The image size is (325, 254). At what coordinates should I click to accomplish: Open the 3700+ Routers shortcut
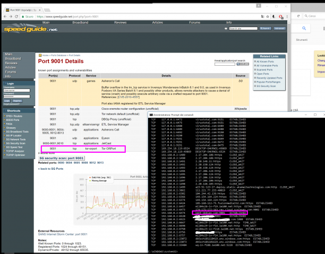click(14, 116)
